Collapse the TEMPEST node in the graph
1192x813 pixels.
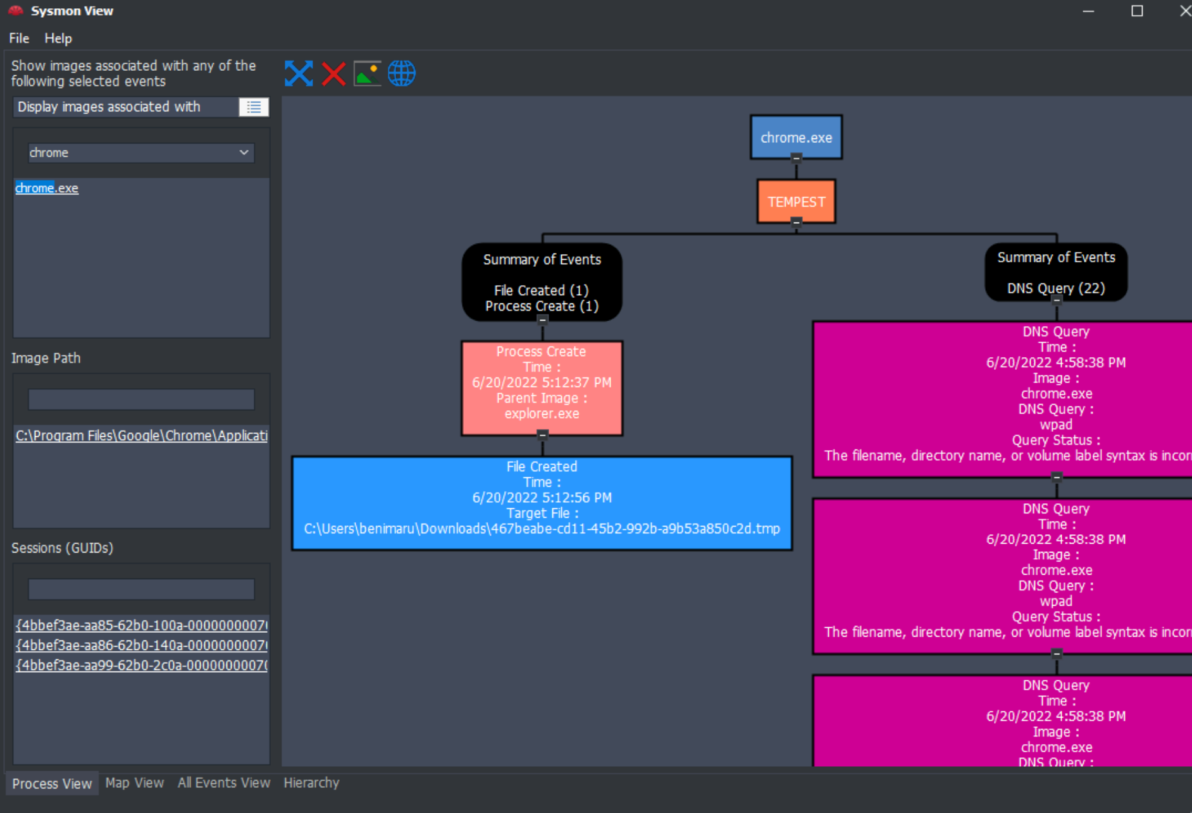796,222
